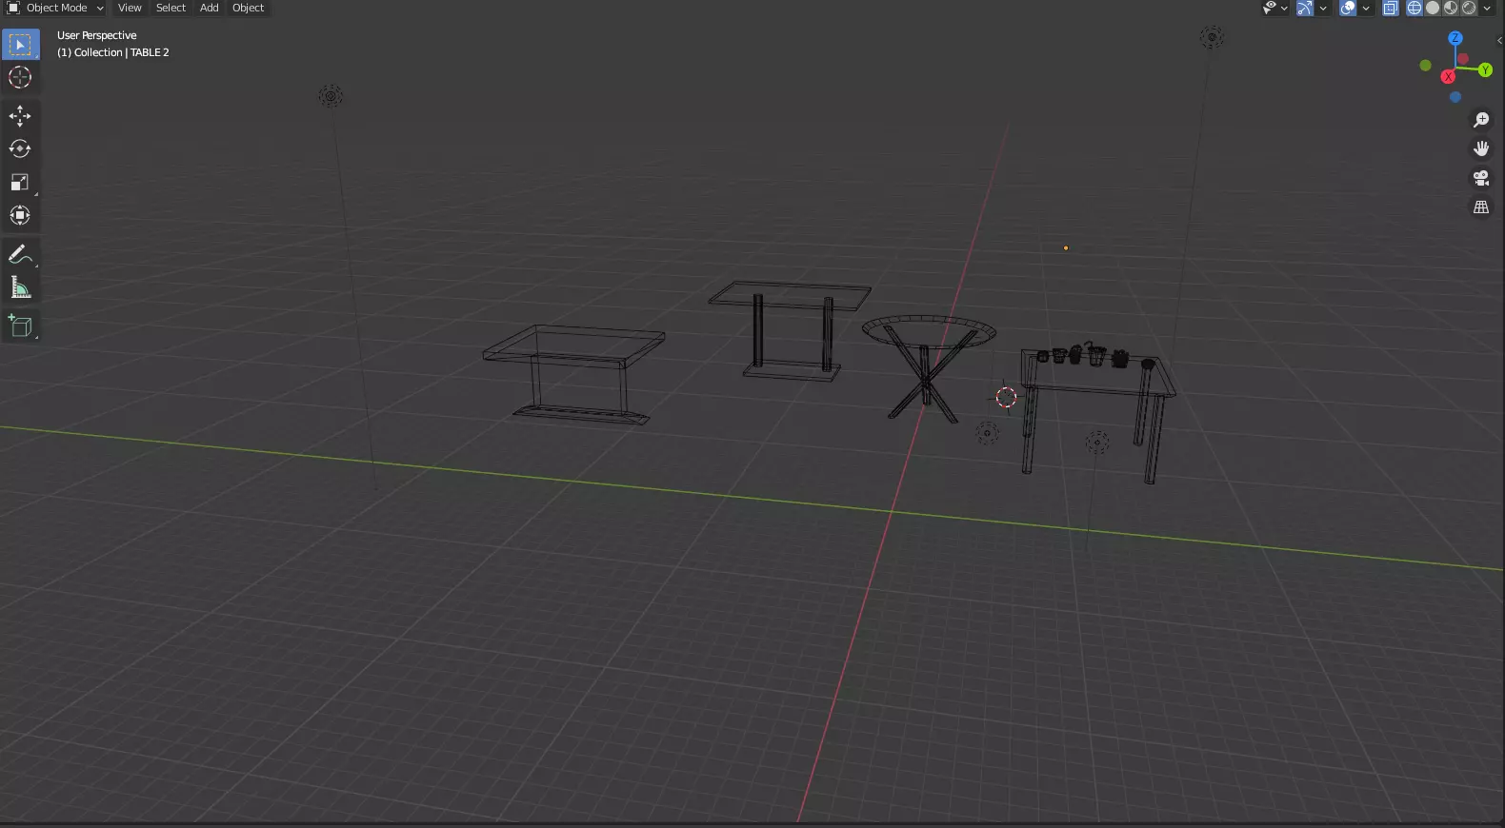1505x828 pixels.
Task: Select the Add Cube tool
Action: (20, 326)
